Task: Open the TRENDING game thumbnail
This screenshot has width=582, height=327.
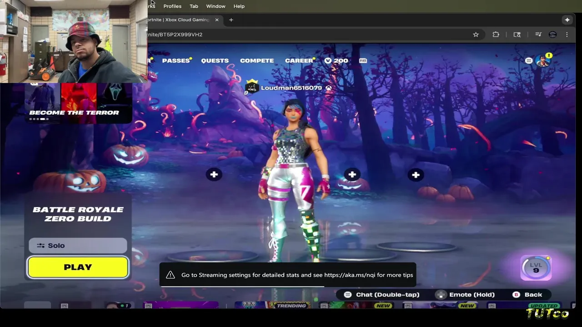Action: [272, 306]
